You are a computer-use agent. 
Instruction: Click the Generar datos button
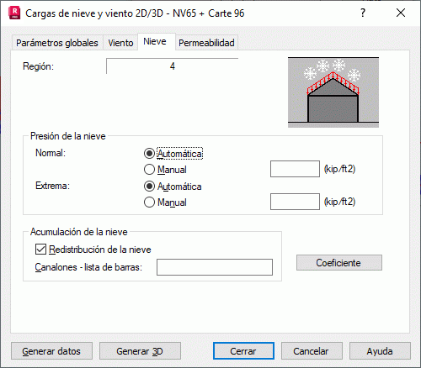51,351
